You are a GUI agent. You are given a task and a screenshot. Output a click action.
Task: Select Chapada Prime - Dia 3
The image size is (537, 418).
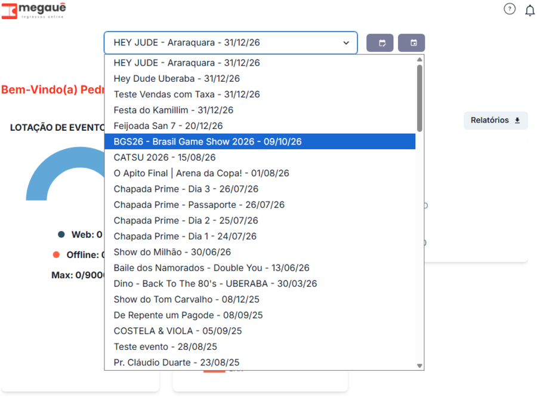(260, 189)
